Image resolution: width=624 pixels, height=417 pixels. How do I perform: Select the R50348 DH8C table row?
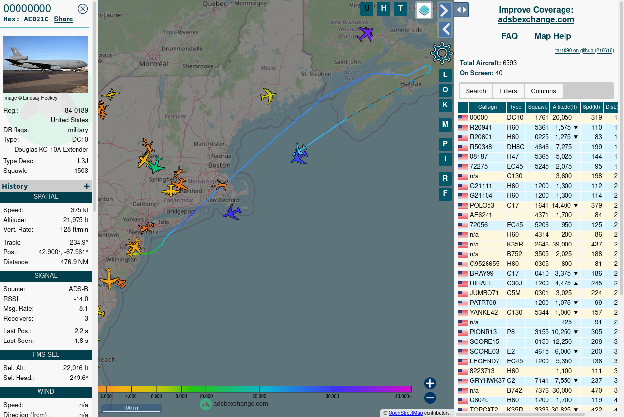[x=539, y=147]
